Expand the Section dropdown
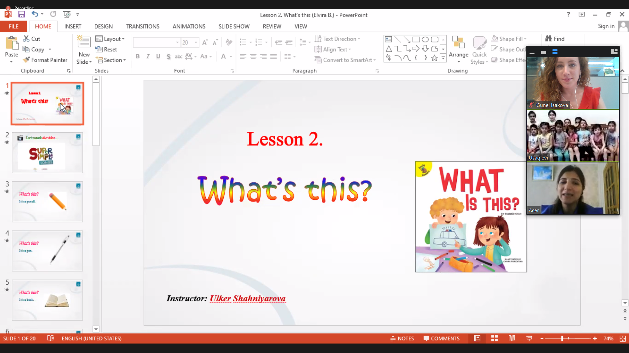This screenshot has height=353, width=629. pyautogui.click(x=111, y=60)
